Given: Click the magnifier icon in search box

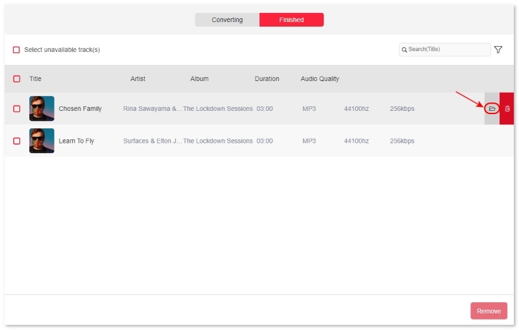Looking at the screenshot, I should coord(404,50).
